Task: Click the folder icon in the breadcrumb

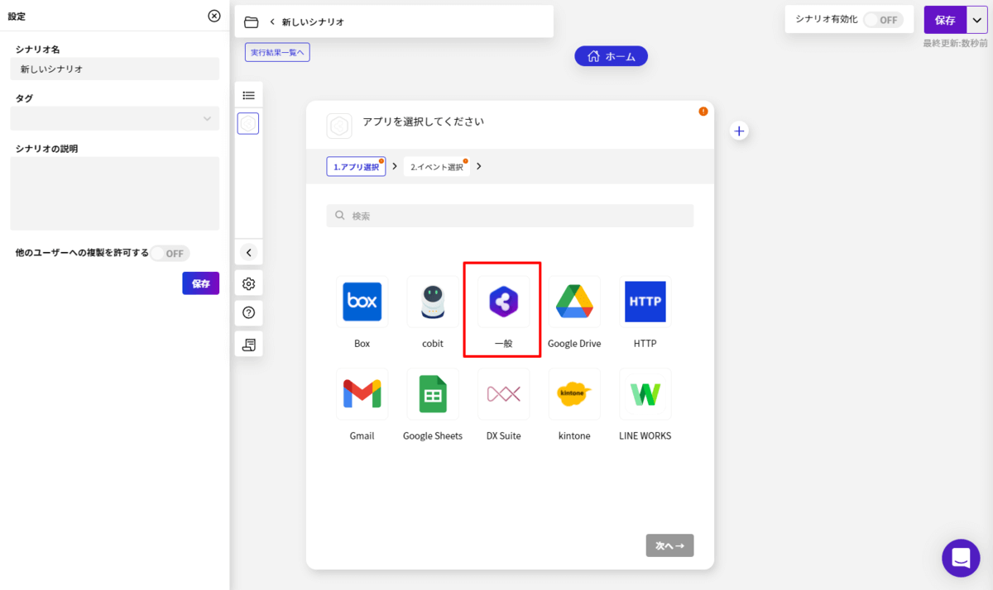Action: point(252,22)
